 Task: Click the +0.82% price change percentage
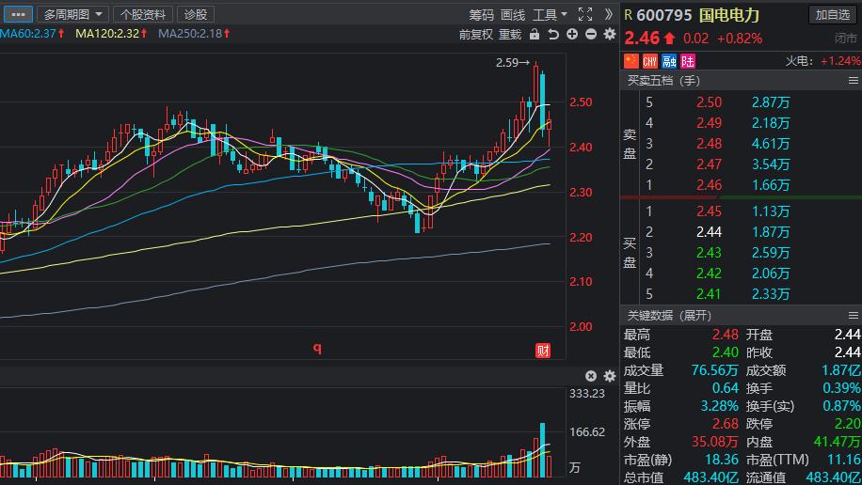(x=740, y=39)
